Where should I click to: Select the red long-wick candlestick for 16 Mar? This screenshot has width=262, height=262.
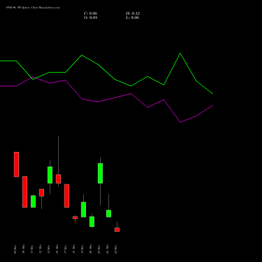pos(58,179)
